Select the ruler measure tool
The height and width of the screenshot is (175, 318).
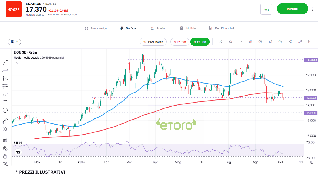coord(5,121)
